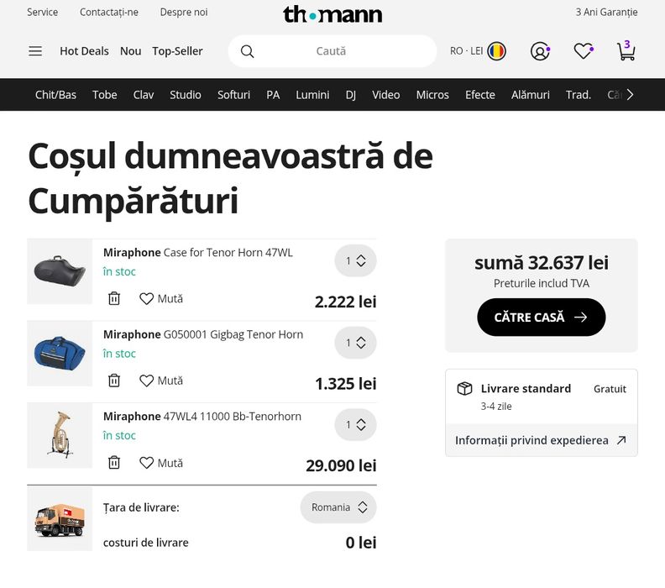
Task: Change the RO · LEI country and currency
Action: pos(478,51)
